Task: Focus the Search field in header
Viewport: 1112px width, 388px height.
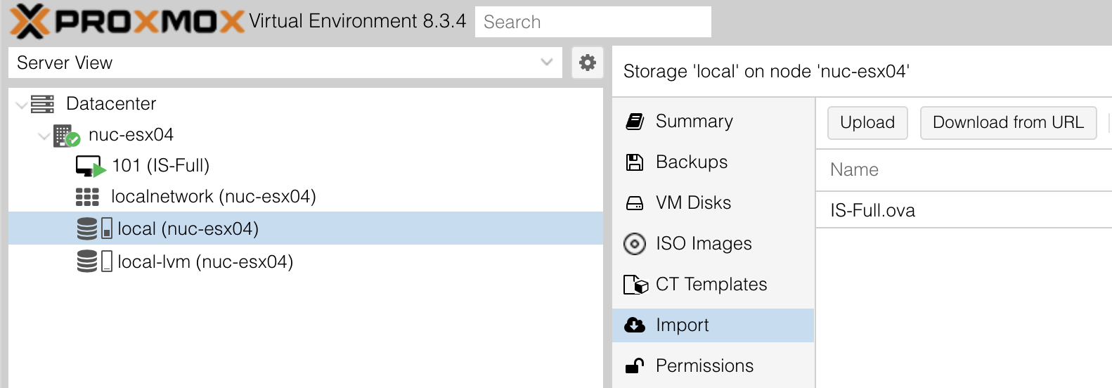Action: tap(593, 22)
